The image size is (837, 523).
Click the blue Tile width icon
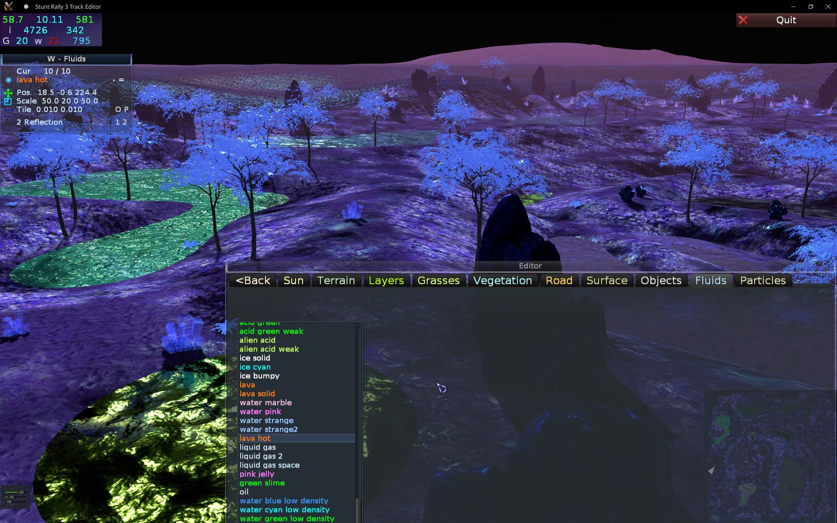pyautogui.click(x=9, y=110)
